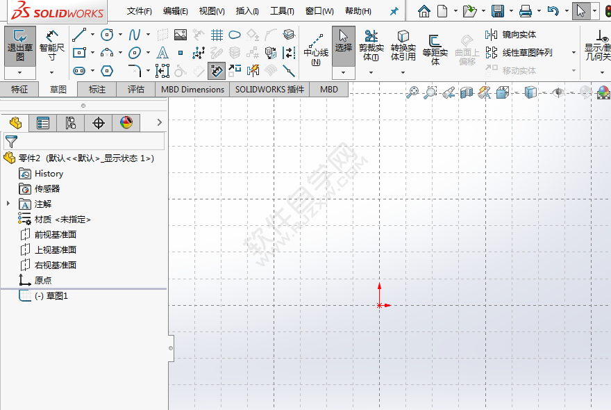Toggle Hide/Show Items in the heads-up toolbar
This screenshot has width=611, height=410.
[558, 91]
